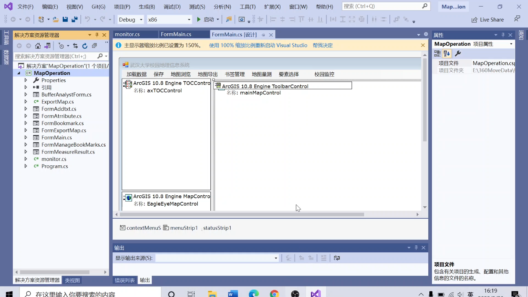Click the Save All toolbar icon

click(x=74, y=19)
